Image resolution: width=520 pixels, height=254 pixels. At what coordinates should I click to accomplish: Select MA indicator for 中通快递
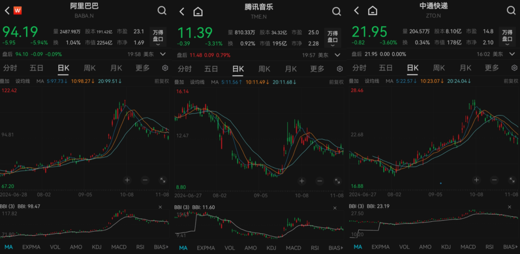pos(358,247)
